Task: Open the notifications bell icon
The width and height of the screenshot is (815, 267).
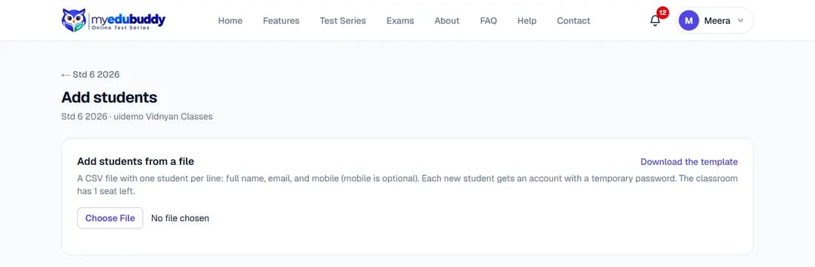Action: click(x=655, y=21)
